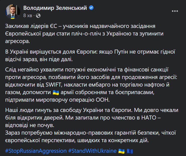Show the audience via the globe icon
The height and width of the screenshot is (156, 186).
pos(38,16)
